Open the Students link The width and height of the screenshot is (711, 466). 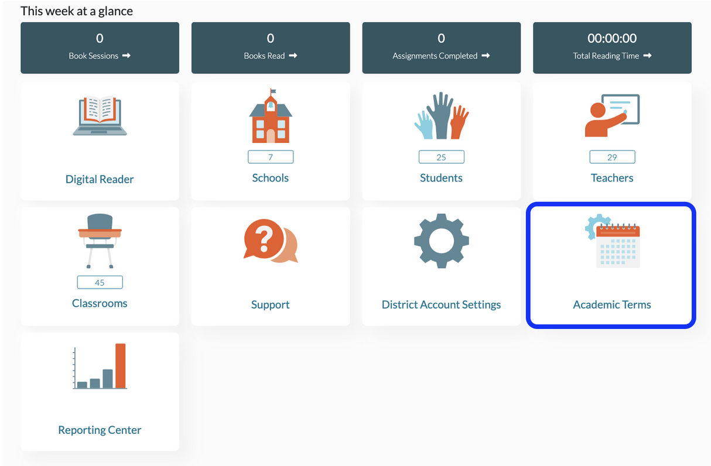click(x=442, y=178)
